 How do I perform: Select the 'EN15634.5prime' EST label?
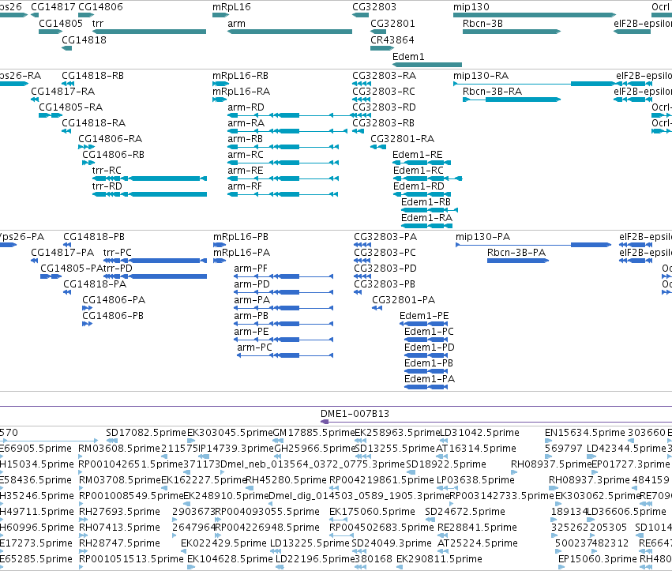tap(584, 433)
